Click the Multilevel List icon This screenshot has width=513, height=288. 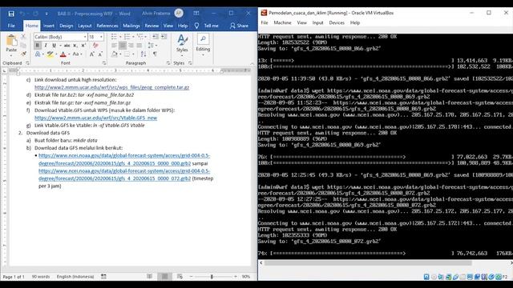[x=141, y=37]
